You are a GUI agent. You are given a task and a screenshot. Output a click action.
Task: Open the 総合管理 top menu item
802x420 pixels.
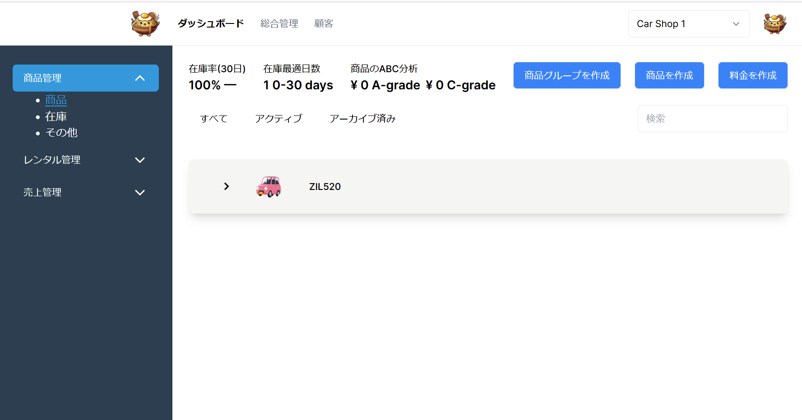click(x=279, y=23)
